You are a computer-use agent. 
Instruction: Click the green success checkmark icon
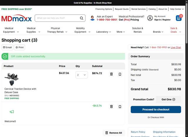pyautogui.click(x=5, y=56)
